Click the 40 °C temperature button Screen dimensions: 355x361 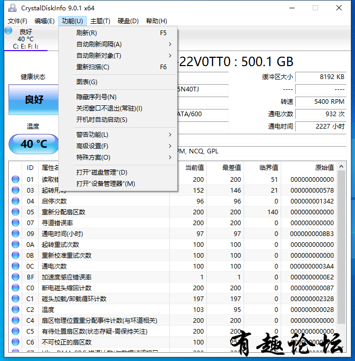34,144
